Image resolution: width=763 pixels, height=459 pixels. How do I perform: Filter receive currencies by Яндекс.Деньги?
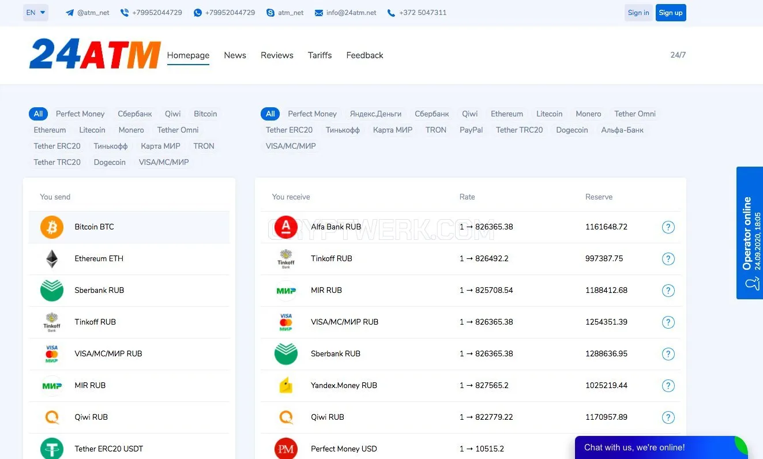375,114
